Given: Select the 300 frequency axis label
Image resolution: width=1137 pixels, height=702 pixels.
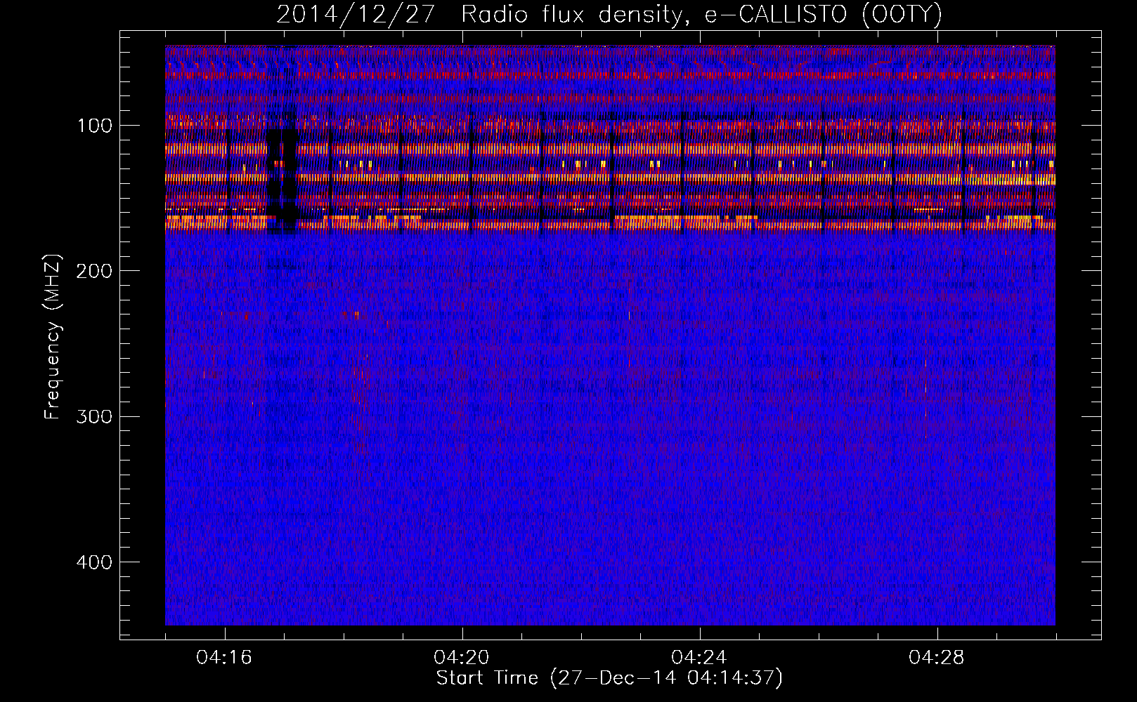Looking at the screenshot, I should pyautogui.click(x=94, y=416).
